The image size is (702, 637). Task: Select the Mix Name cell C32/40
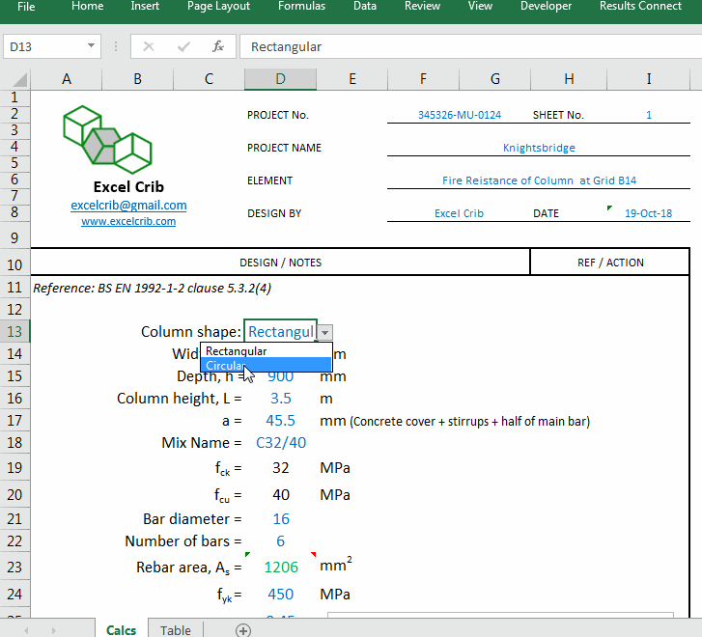(x=280, y=443)
